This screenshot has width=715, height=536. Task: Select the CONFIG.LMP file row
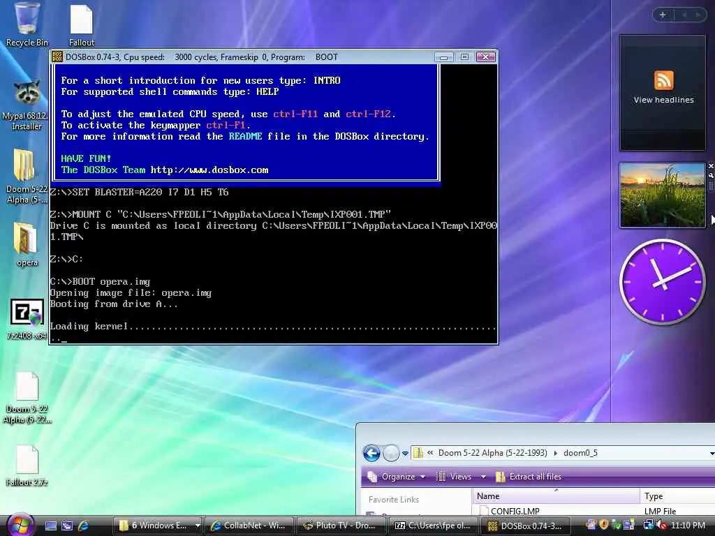[594, 511]
